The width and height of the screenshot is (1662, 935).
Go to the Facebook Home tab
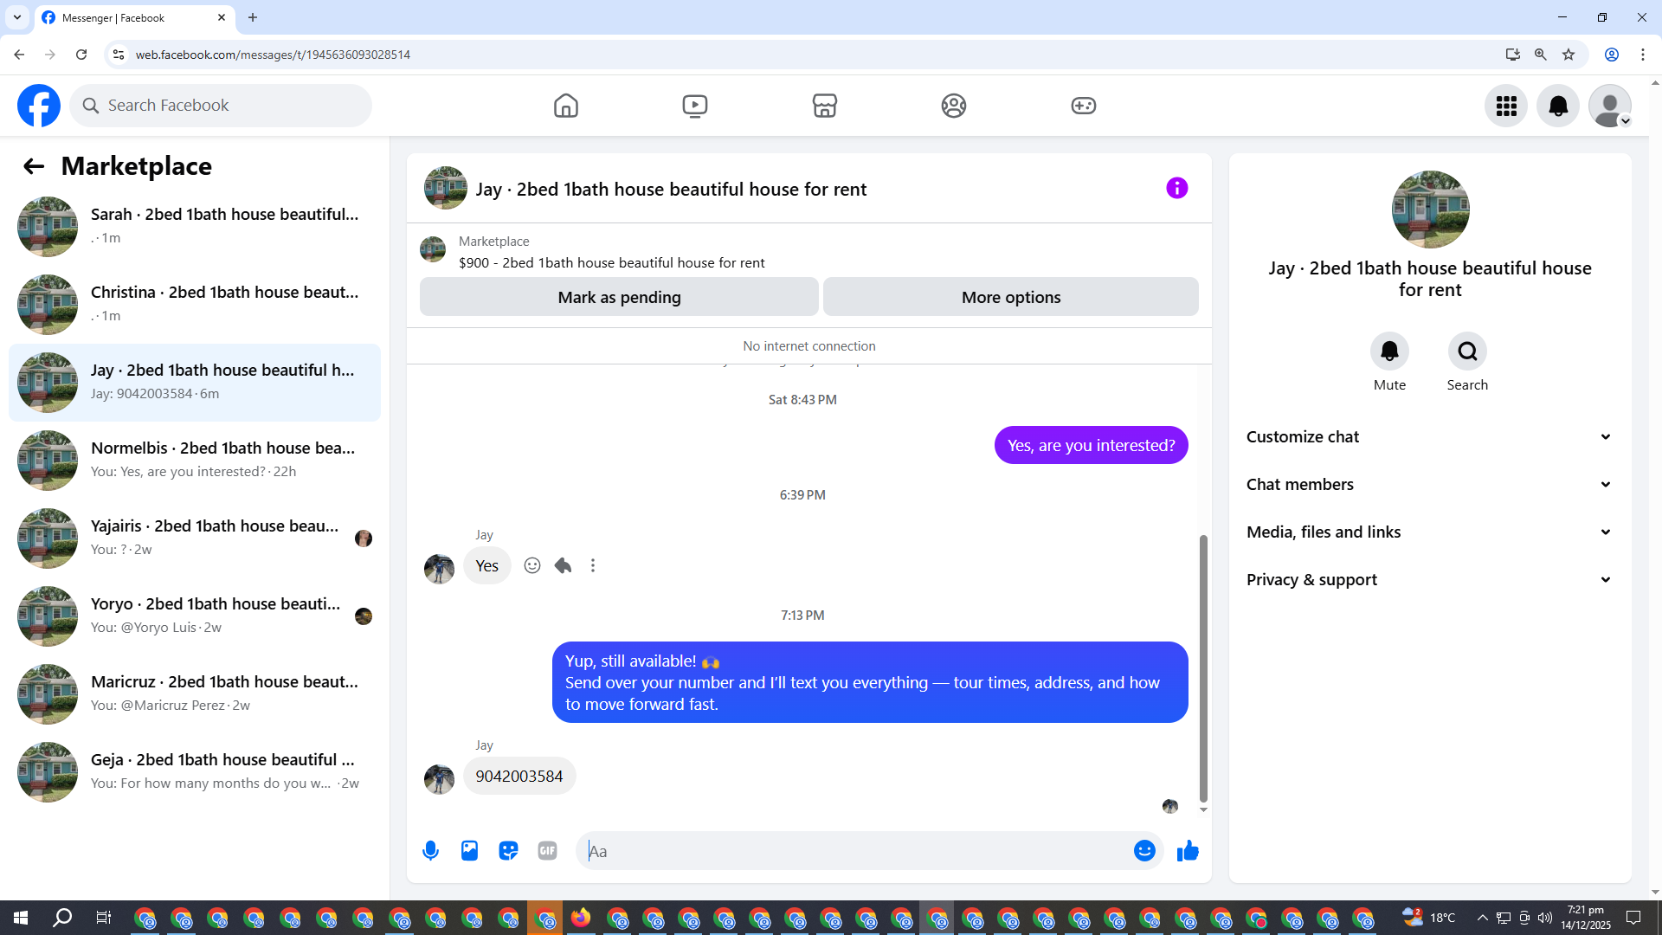point(566,106)
